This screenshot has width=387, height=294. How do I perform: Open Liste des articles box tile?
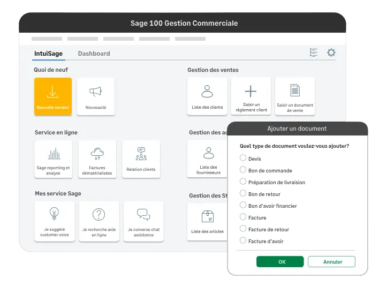207,222
